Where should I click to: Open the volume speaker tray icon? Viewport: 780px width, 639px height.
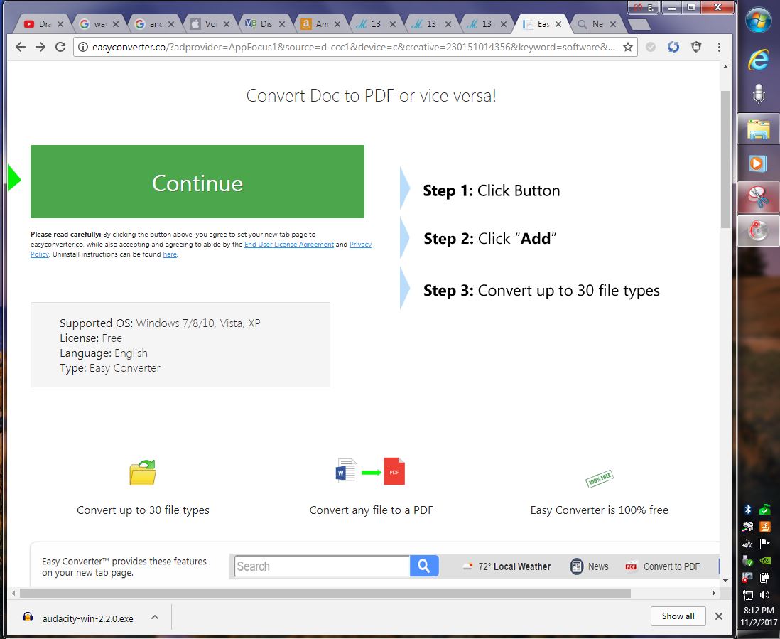pyautogui.click(x=764, y=595)
